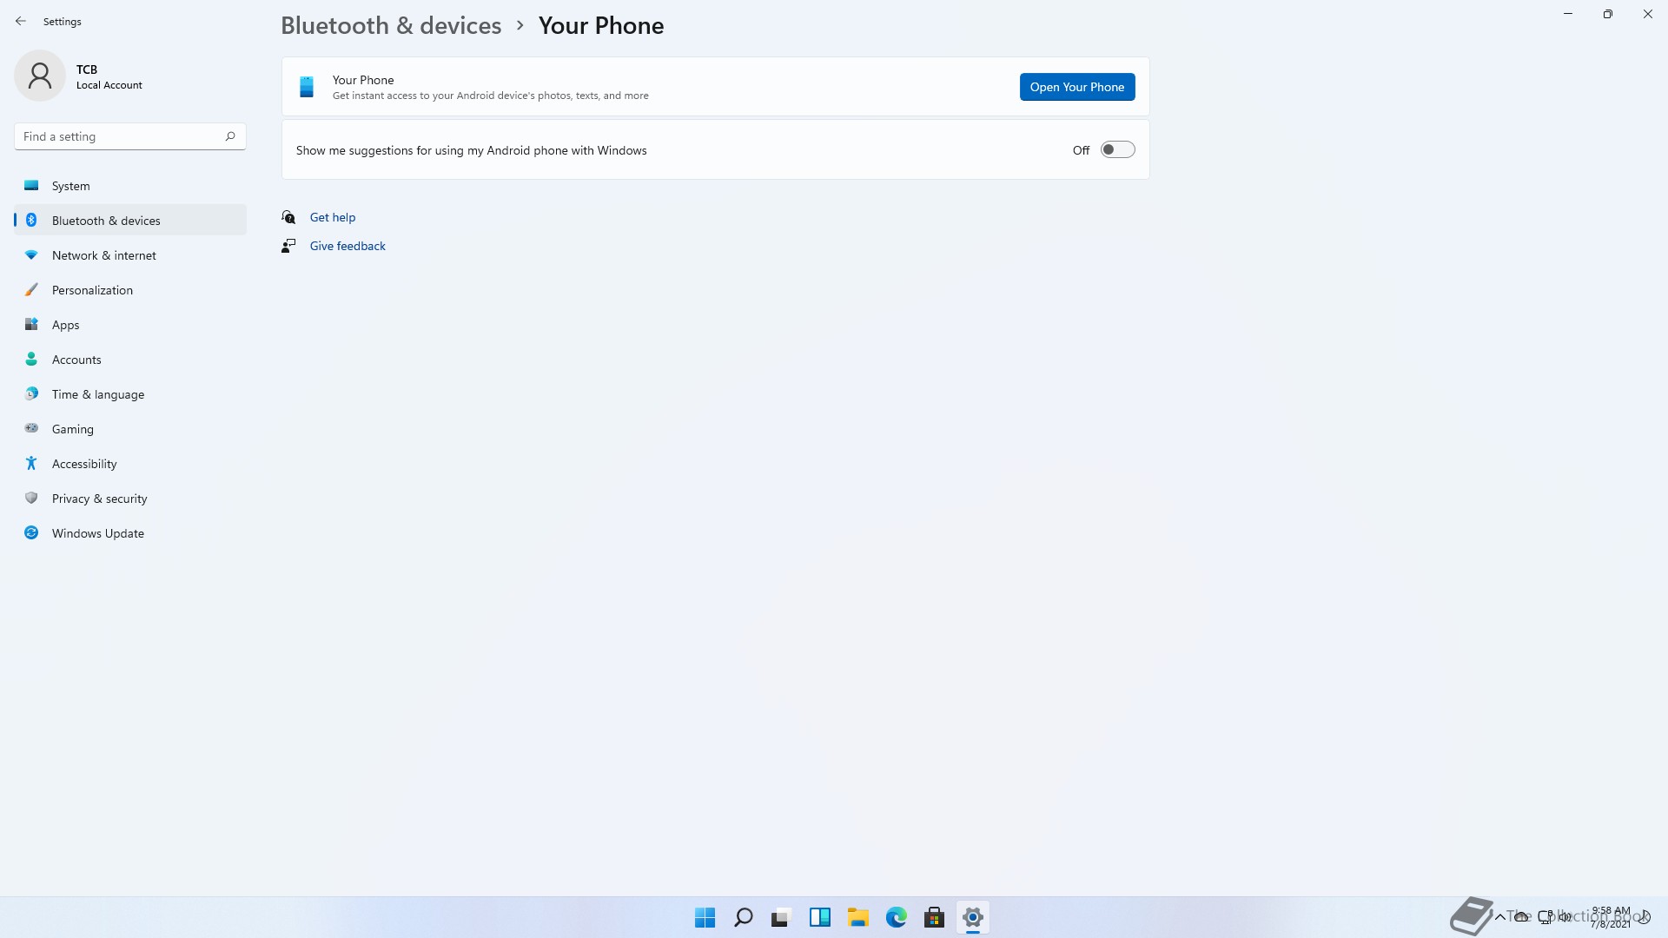Screen dimensions: 1668x938
Task: Click the System monitor icon in sidebar
Action: [31, 185]
